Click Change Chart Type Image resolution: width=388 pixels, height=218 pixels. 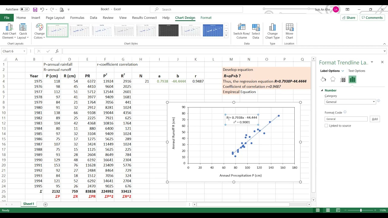(273, 31)
